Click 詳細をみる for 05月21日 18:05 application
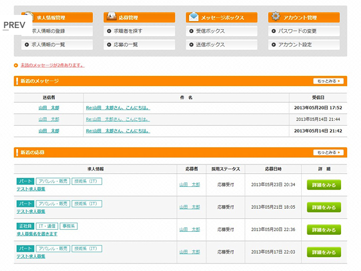This screenshot has height=271, width=361. tap(324, 207)
